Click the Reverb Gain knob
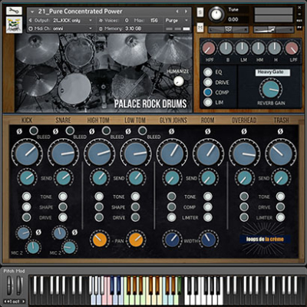The width and height of the screenshot is (307, 307). pyautogui.click(x=271, y=89)
